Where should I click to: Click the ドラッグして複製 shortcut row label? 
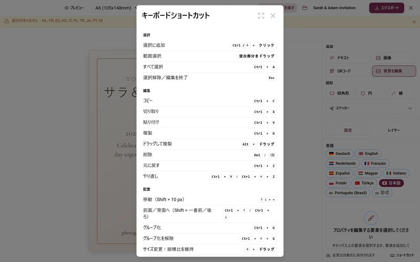pyautogui.click(x=157, y=144)
